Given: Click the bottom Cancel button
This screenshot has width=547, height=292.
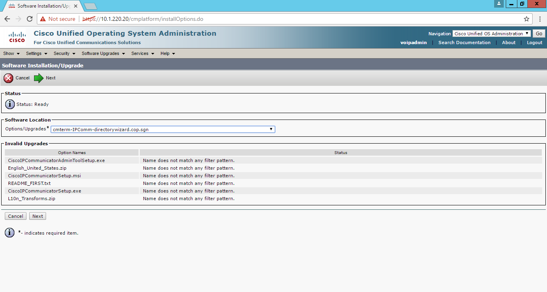Looking at the screenshot, I should point(16,216).
